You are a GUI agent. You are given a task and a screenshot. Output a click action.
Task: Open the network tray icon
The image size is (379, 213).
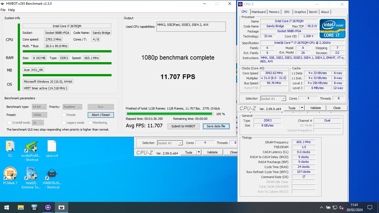pos(335,207)
